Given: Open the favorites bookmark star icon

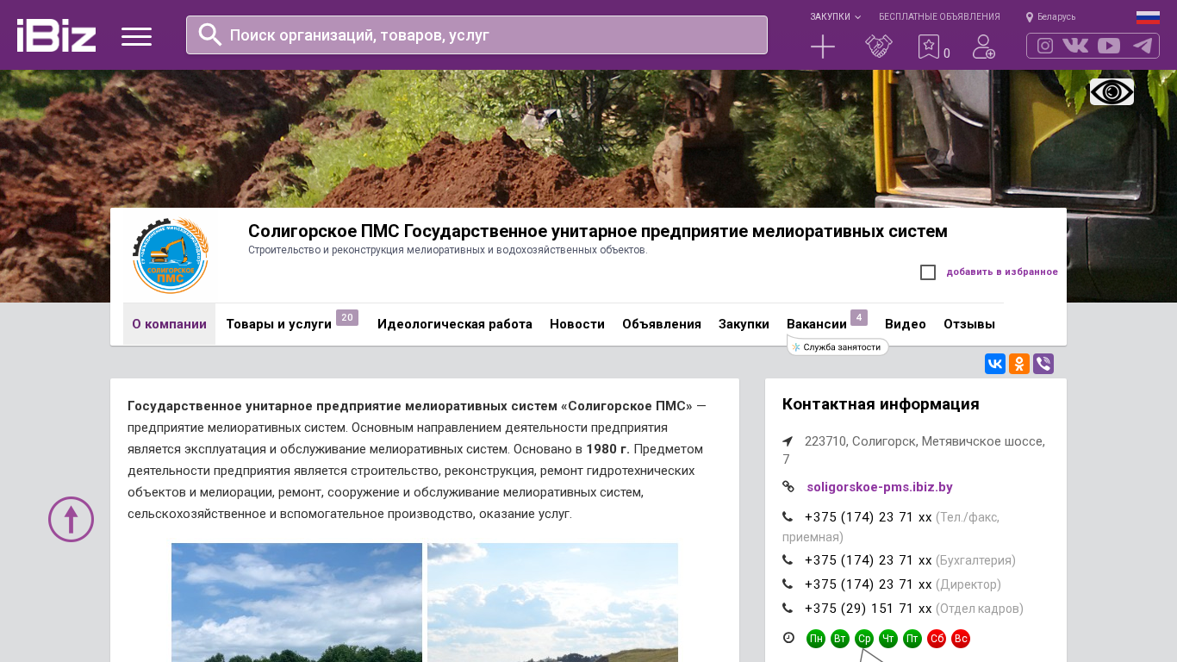Looking at the screenshot, I should point(929,47).
